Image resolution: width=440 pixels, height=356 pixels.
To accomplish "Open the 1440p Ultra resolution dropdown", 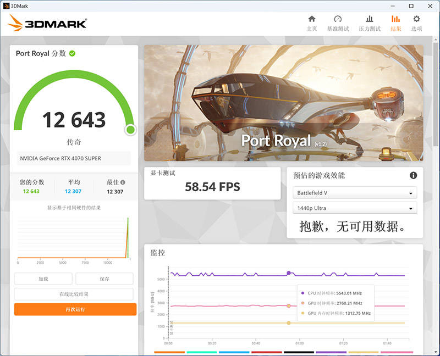I will click(355, 208).
